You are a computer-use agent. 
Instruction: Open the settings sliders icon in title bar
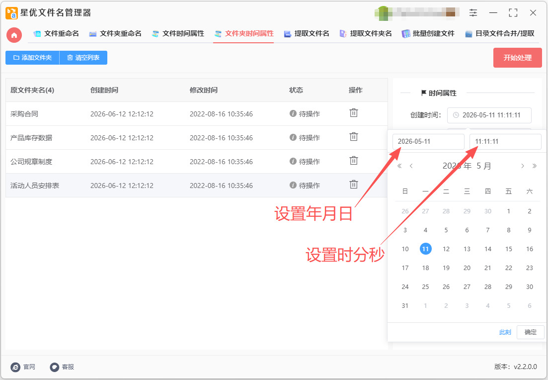click(473, 13)
